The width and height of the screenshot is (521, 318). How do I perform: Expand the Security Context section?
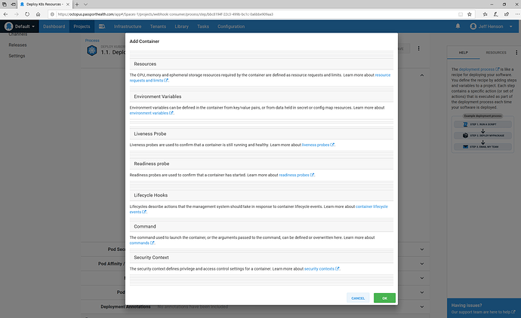click(261, 257)
